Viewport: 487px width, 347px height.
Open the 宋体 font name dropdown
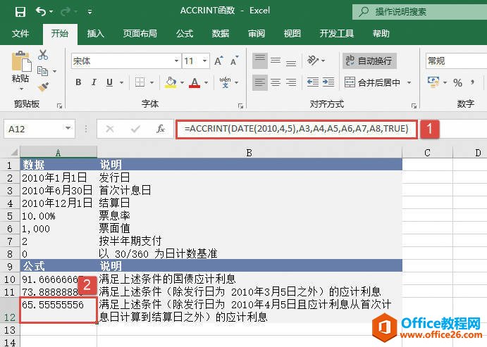176,61
